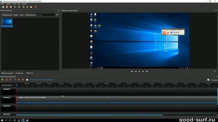Switch to the Эффекты tab

(x=30, y=73)
